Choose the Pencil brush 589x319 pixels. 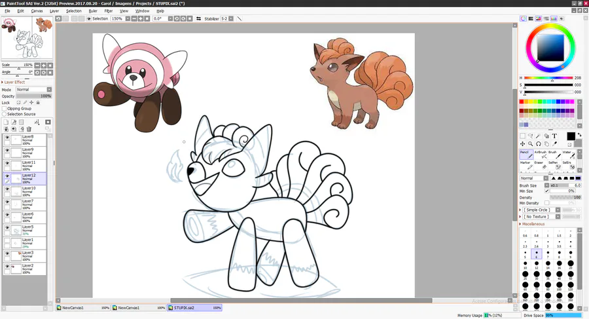coord(526,154)
